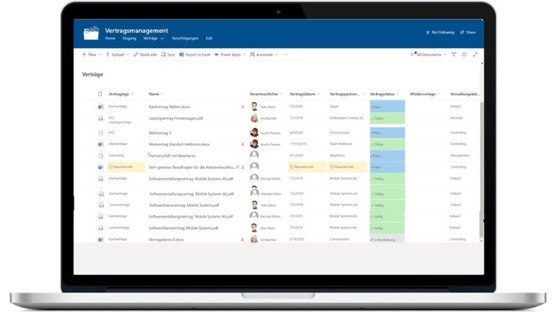Click Annika Mai avatar in Leasingvertrag row
556x312 pixels.
(254, 118)
